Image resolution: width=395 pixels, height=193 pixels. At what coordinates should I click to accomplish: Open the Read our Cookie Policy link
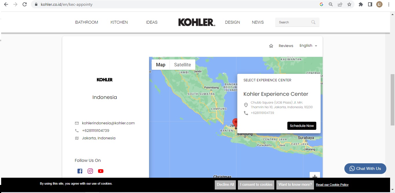tap(332, 185)
